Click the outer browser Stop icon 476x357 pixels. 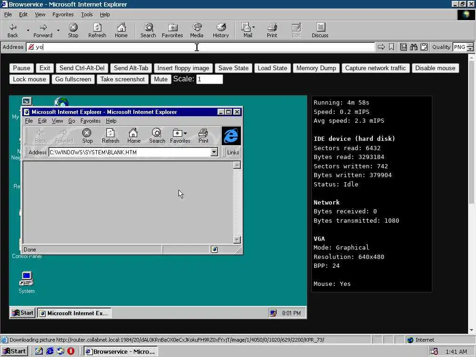point(73,30)
